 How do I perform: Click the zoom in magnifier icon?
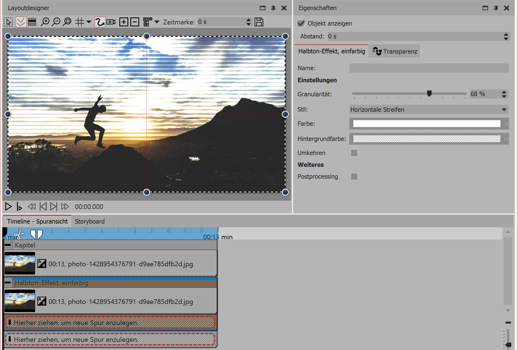(45, 22)
